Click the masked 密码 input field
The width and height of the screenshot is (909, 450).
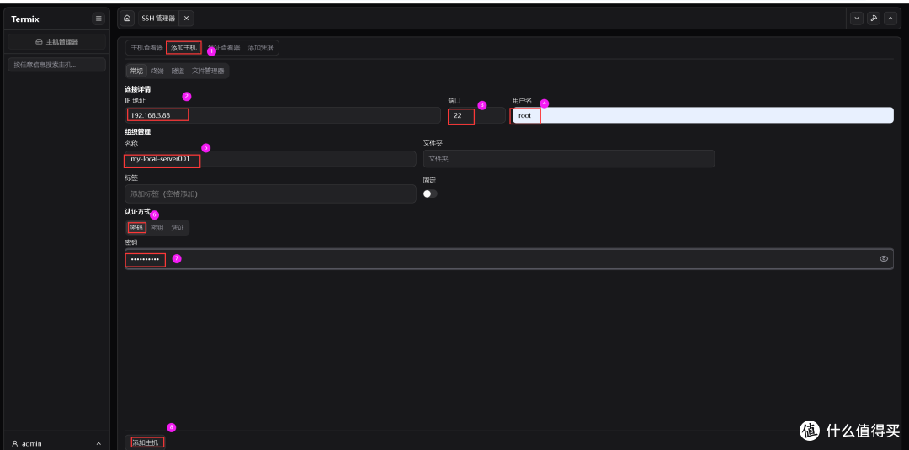tap(509, 259)
